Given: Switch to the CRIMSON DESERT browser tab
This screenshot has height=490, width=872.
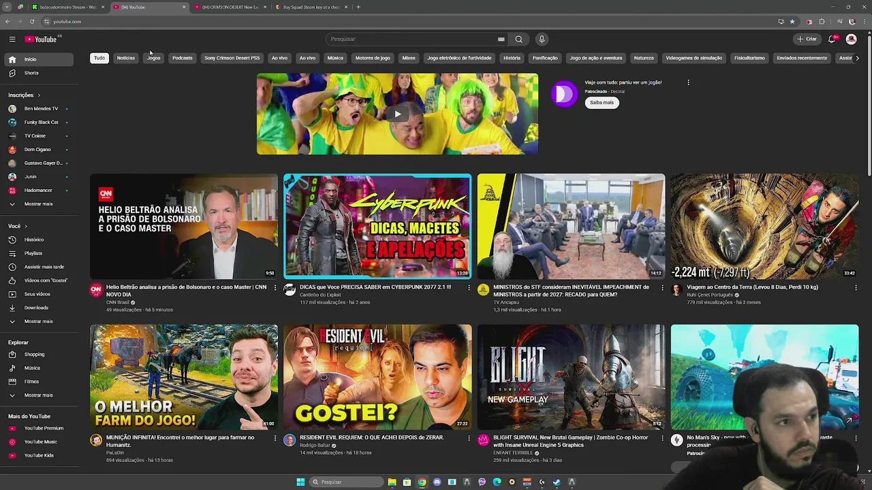Looking at the screenshot, I should tap(230, 7).
